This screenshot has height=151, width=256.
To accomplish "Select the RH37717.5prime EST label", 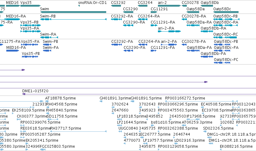I will coord(66,128).
